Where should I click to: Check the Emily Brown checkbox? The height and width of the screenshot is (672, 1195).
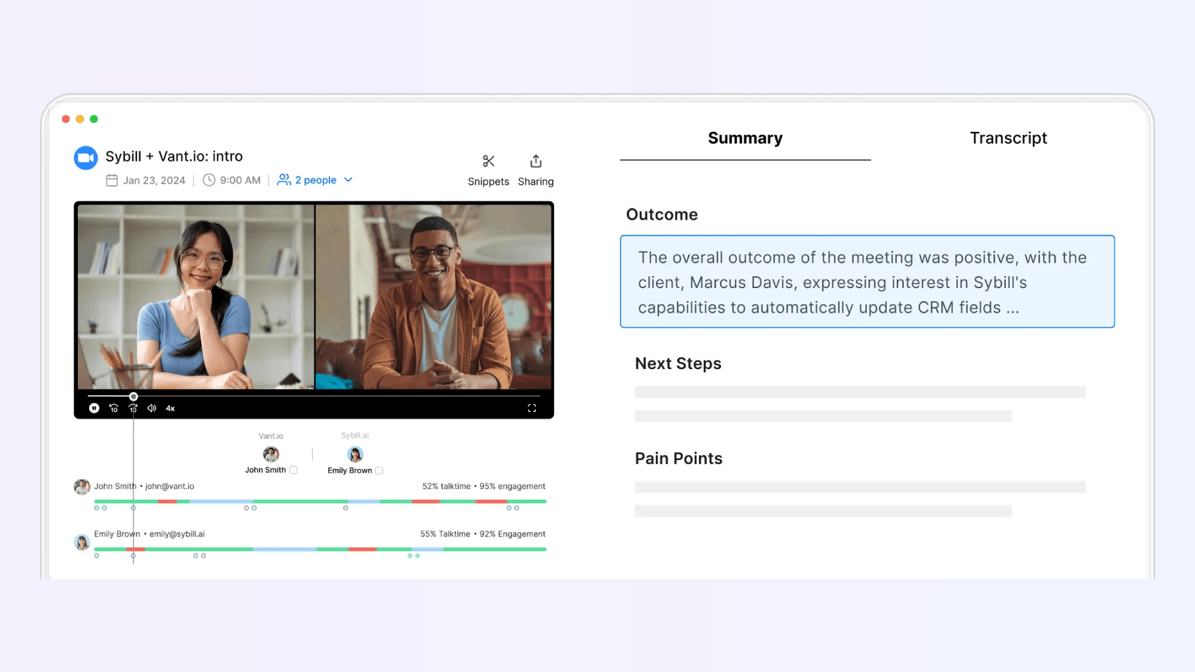click(x=379, y=471)
